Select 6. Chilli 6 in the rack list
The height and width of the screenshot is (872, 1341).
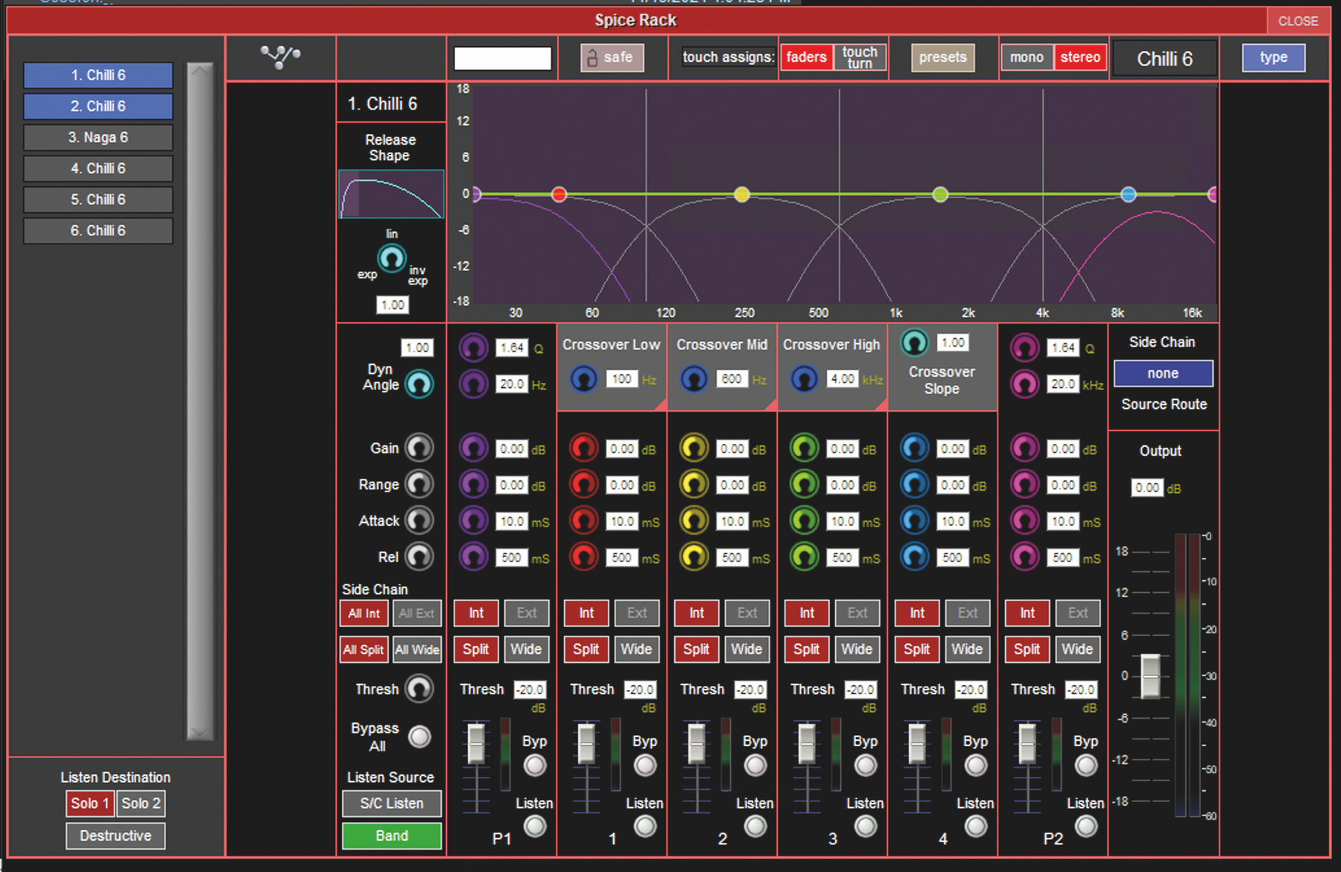click(98, 231)
